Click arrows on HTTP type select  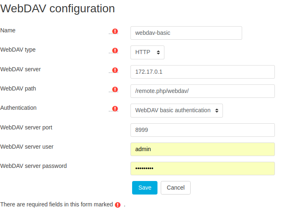pyautogui.click(x=158, y=52)
